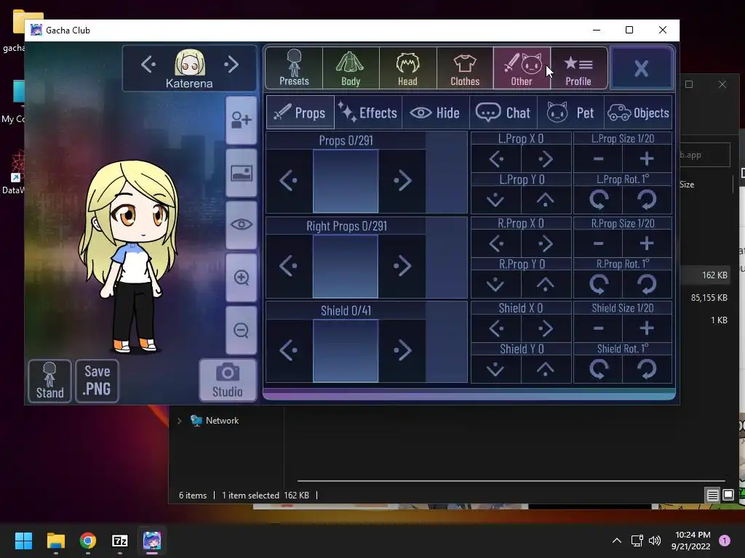Image resolution: width=745 pixels, height=558 pixels.
Task: Open Studio with camera button
Action: coord(228,381)
